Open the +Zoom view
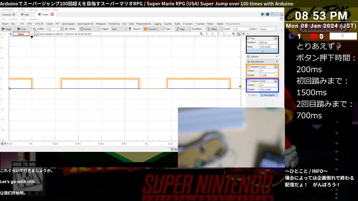Screen dimensions: 358x201 click(49, 24)
